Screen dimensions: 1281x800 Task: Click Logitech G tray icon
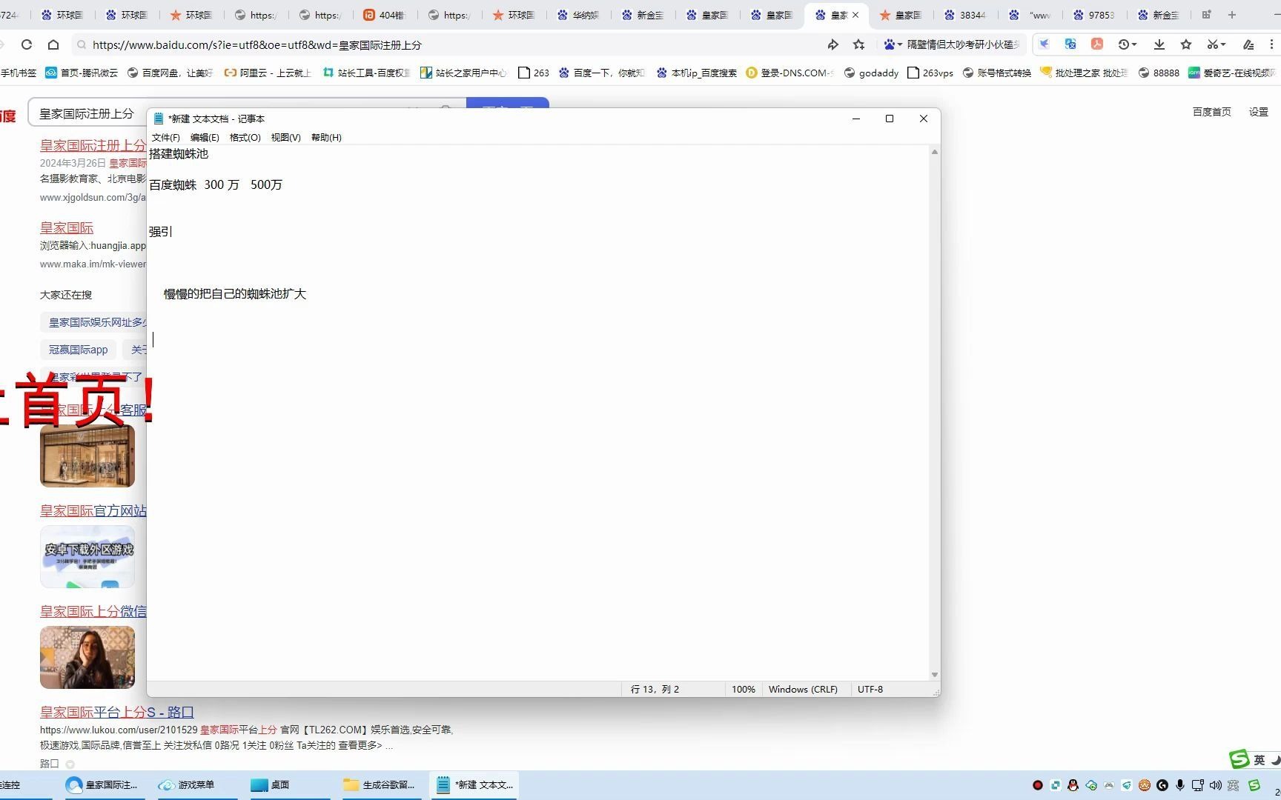[x=1162, y=785]
